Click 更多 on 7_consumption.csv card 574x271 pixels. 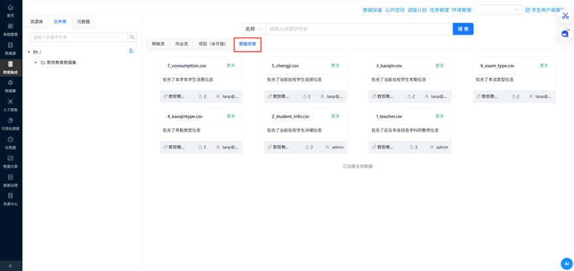click(231, 66)
